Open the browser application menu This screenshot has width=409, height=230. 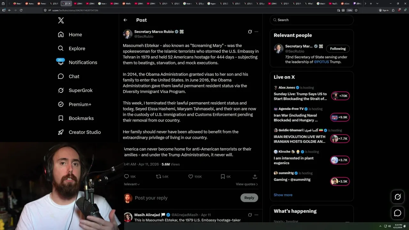tap(405, 10)
